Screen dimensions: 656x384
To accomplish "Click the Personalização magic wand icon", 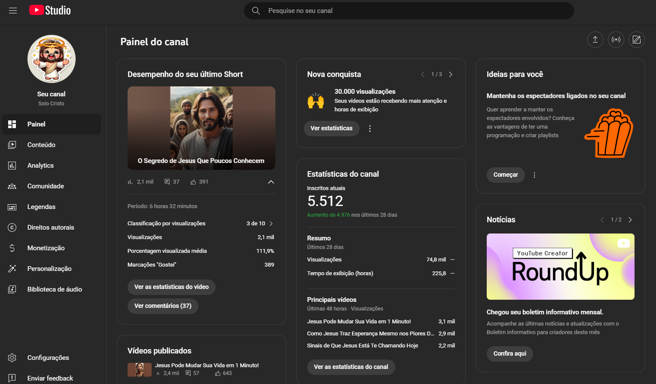I will point(12,269).
